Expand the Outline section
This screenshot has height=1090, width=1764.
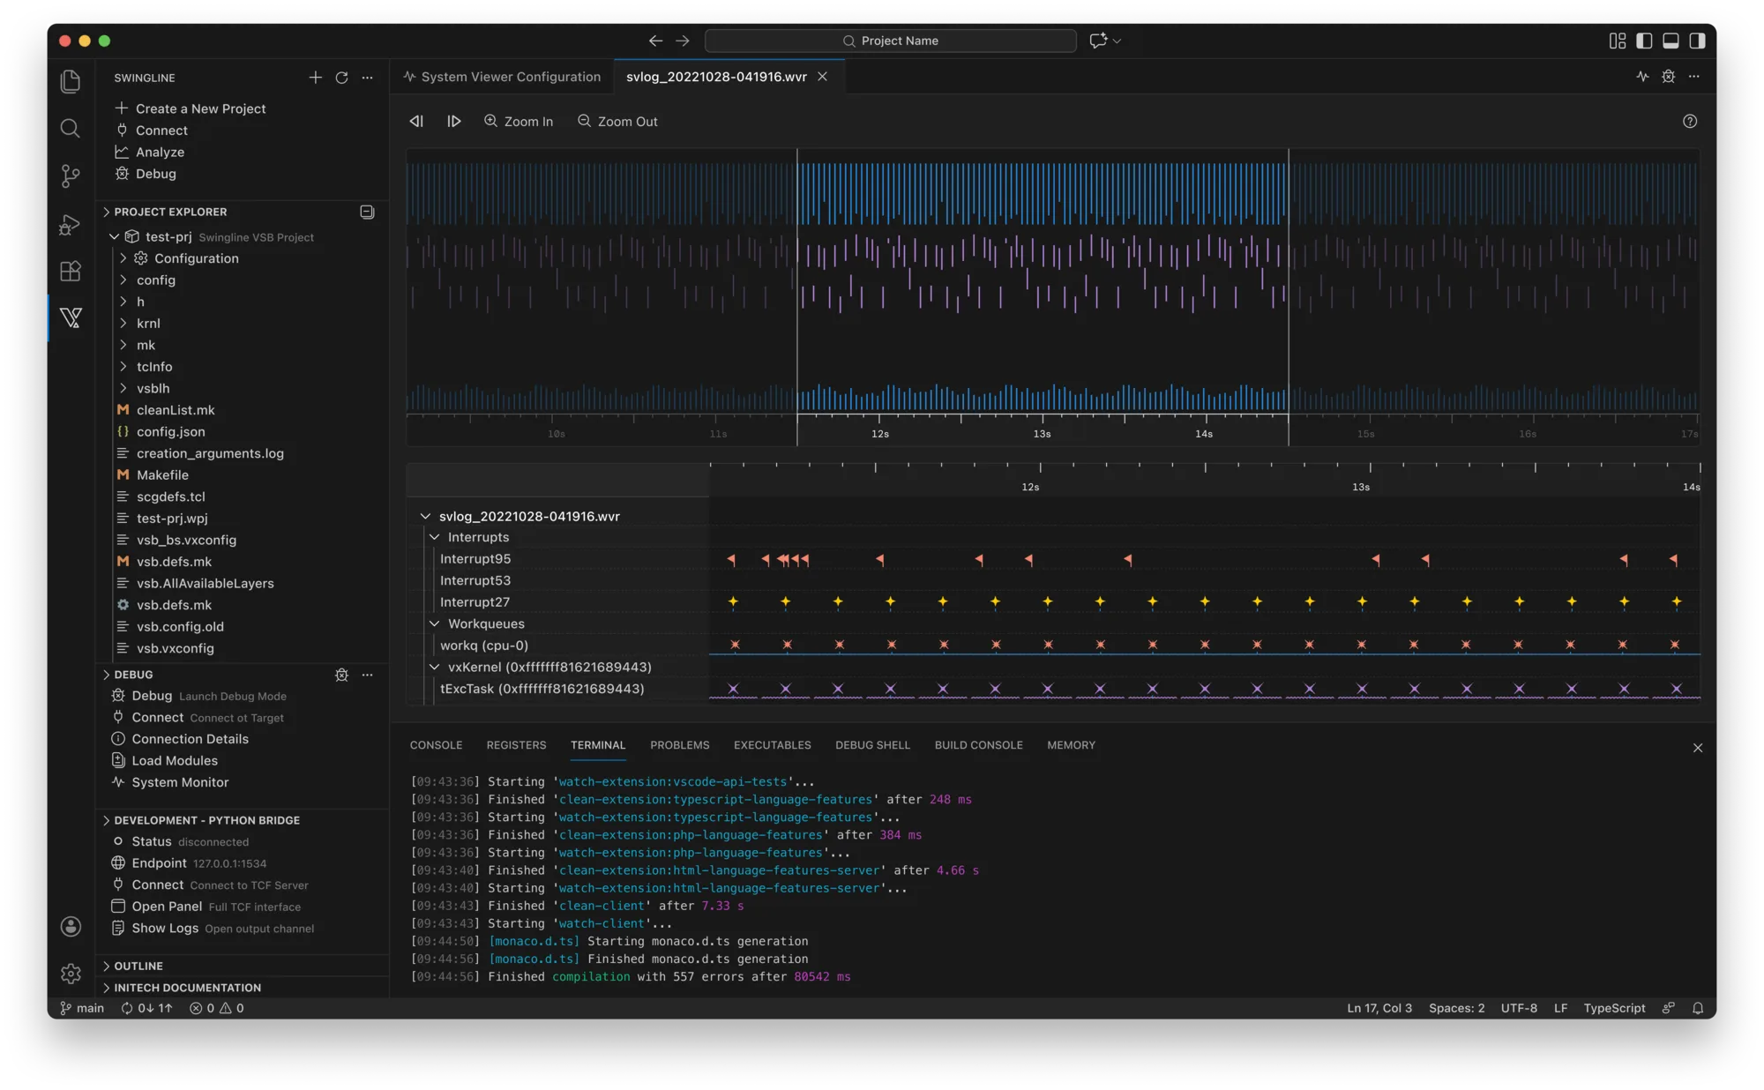tap(107, 966)
